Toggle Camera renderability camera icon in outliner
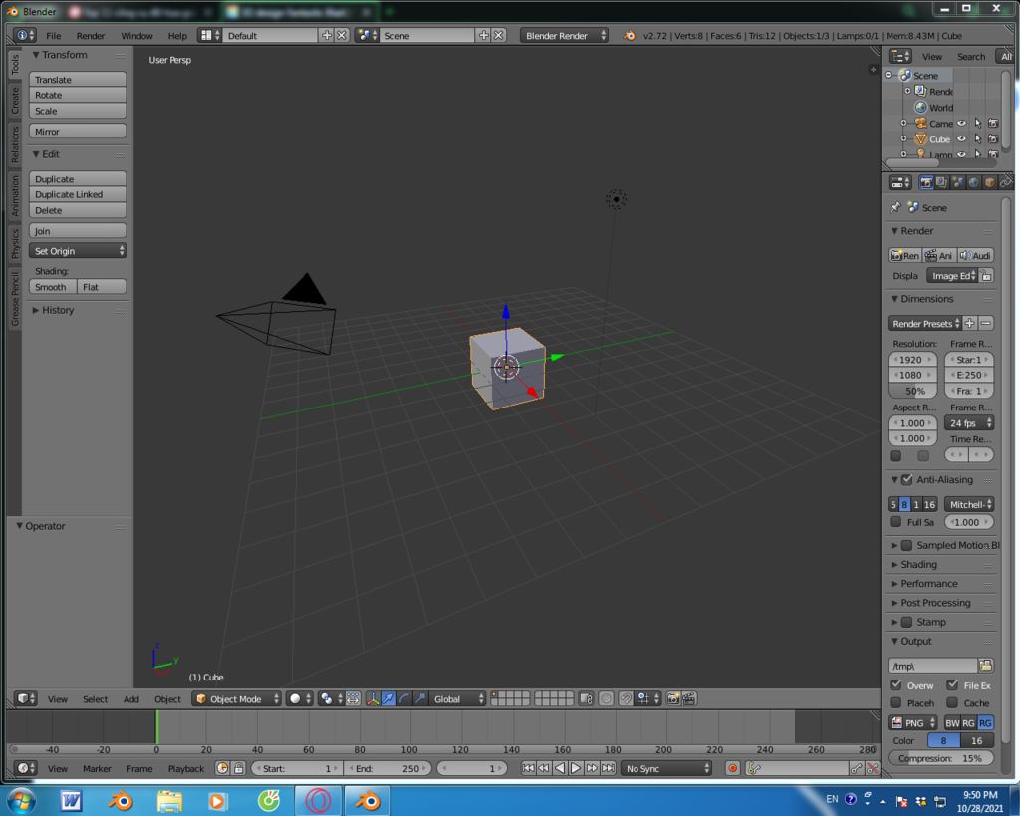Viewport: 1020px width, 816px height. 993,123
